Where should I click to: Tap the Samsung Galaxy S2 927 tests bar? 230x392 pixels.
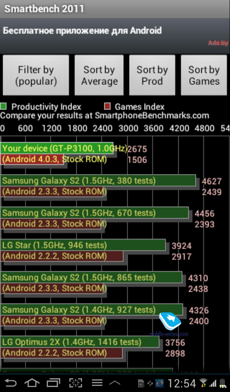(x=92, y=309)
